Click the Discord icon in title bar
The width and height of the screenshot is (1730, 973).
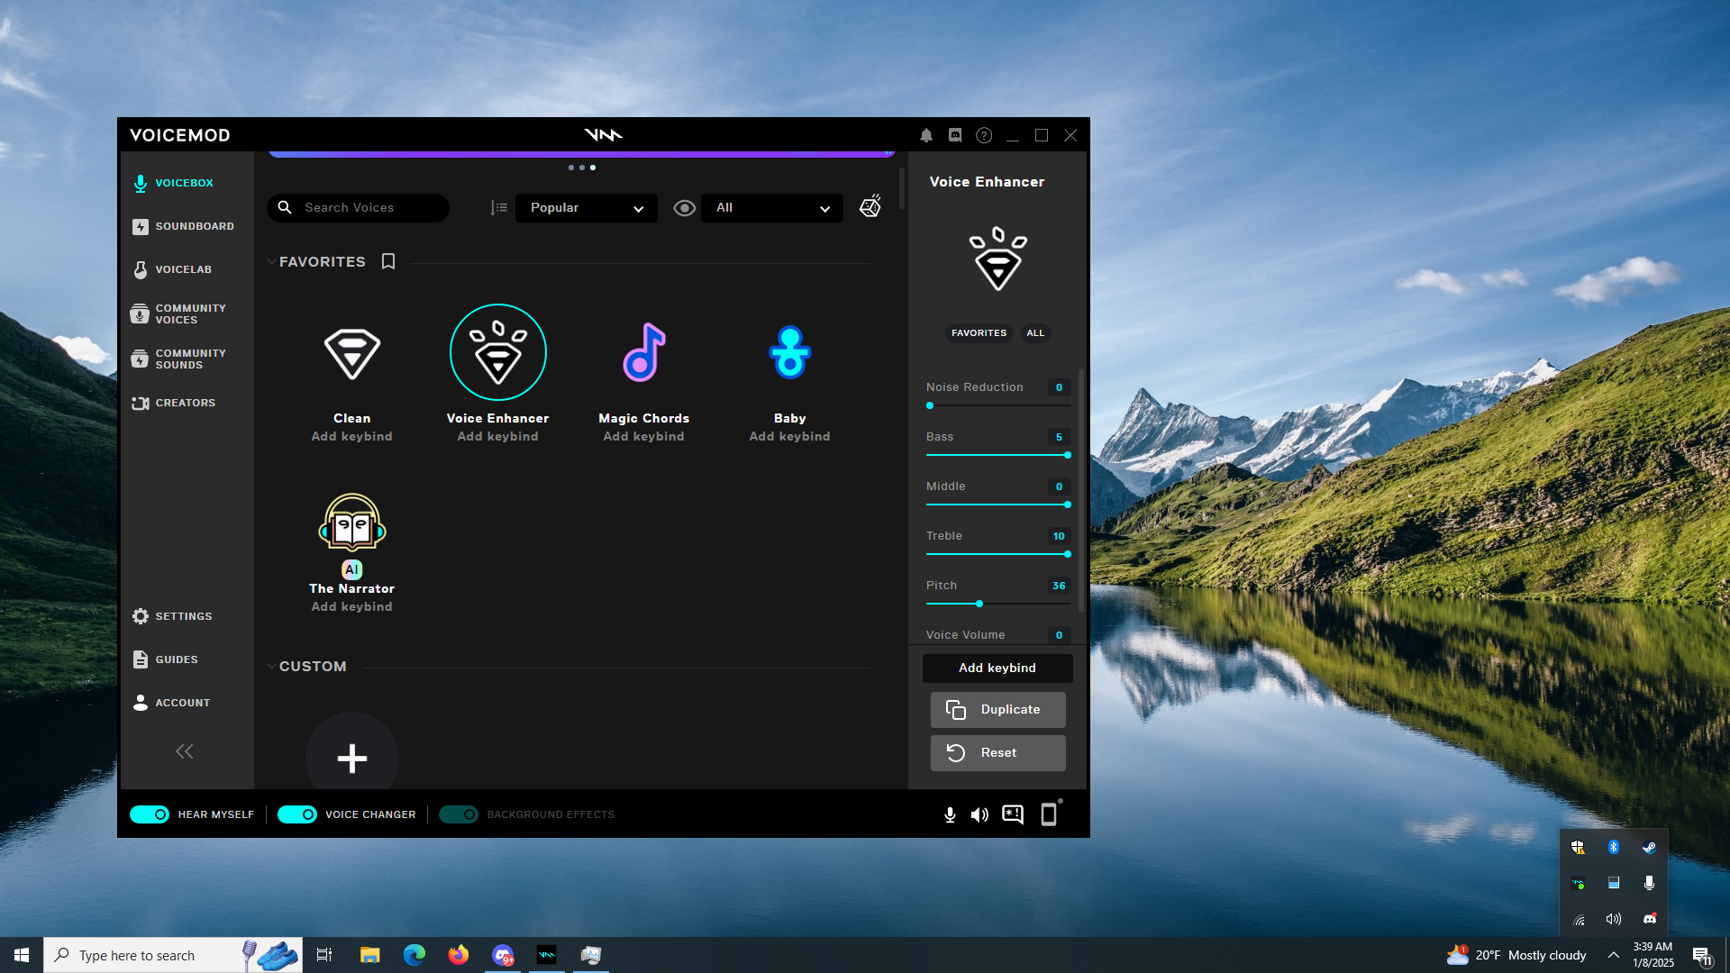(955, 135)
